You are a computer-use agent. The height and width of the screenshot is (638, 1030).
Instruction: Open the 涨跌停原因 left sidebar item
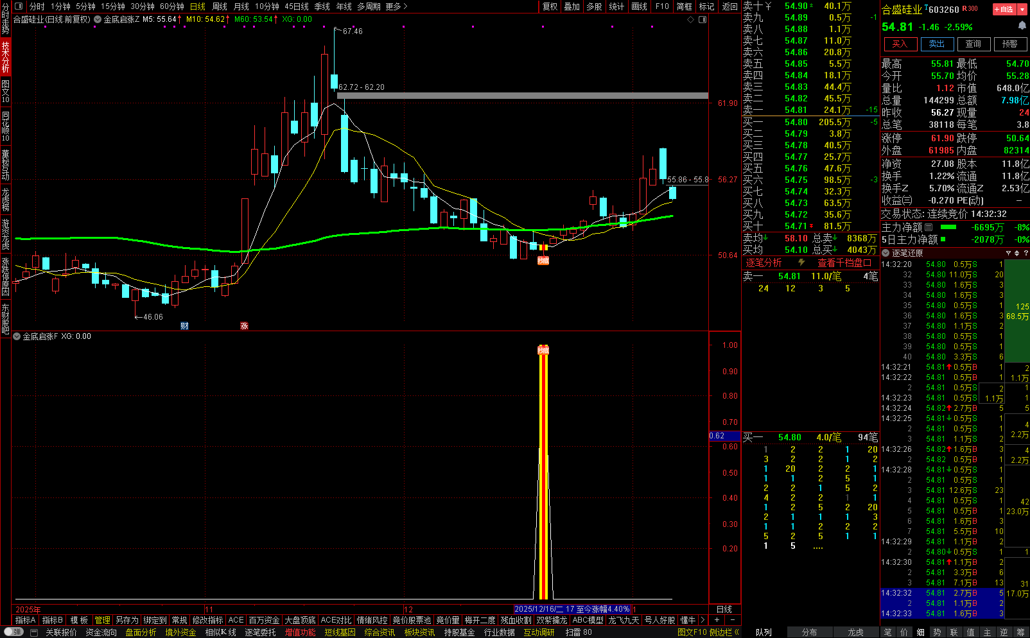coord(6,277)
